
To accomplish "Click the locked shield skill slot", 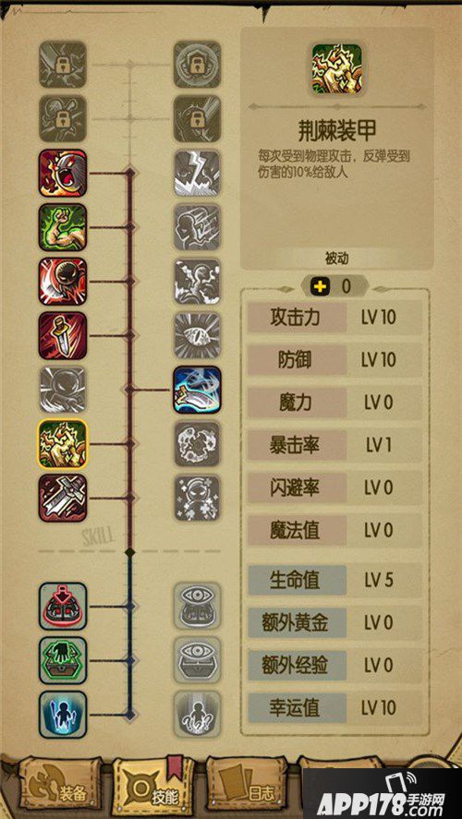I will click(x=197, y=65).
